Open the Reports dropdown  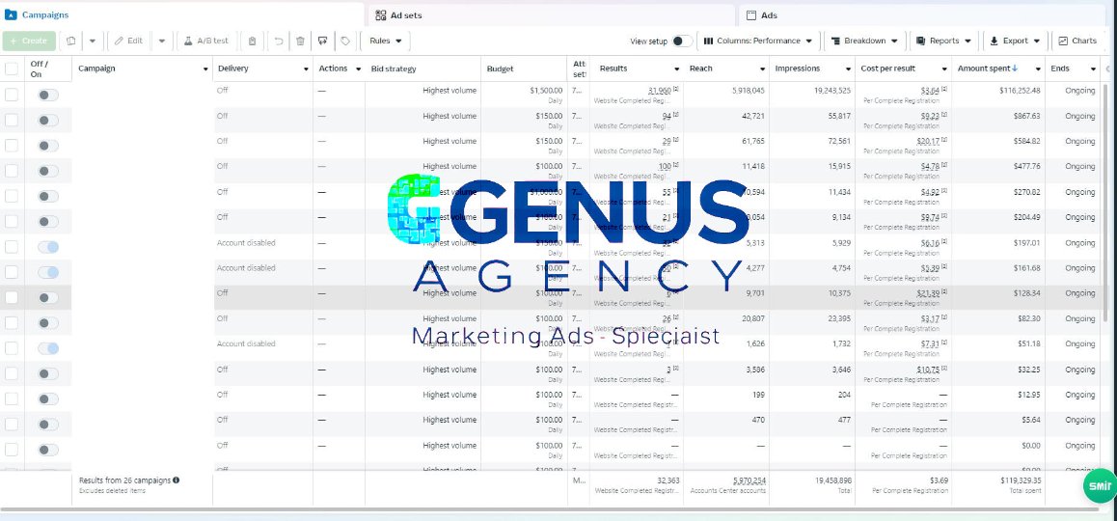[944, 41]
